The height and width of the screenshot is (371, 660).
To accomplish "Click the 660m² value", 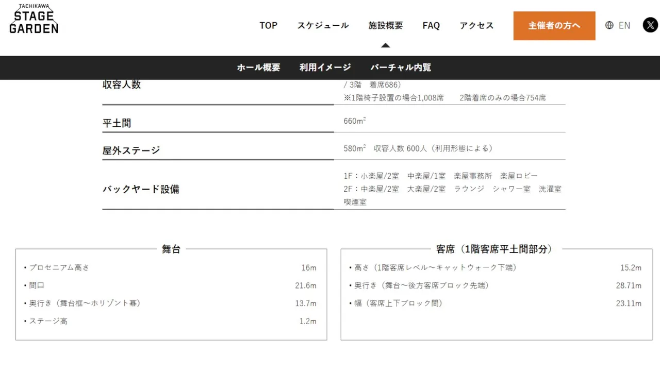I will (355, 121).
